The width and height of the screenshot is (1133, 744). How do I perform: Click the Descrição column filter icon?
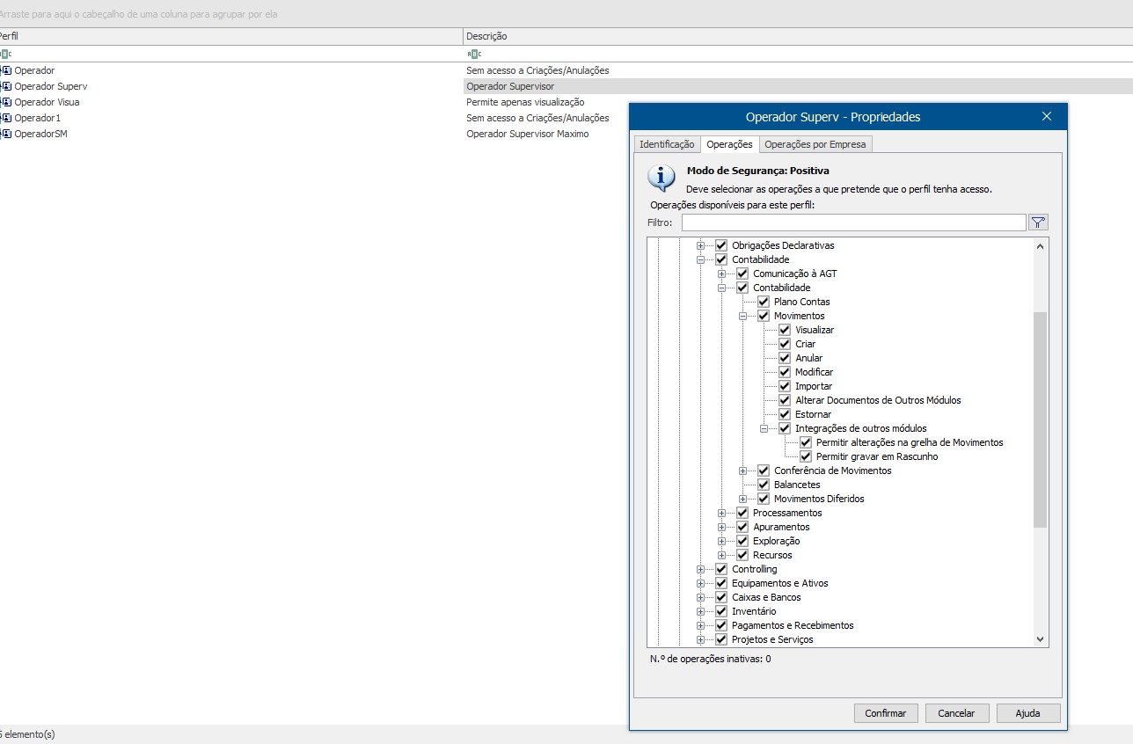click(474, 54)
